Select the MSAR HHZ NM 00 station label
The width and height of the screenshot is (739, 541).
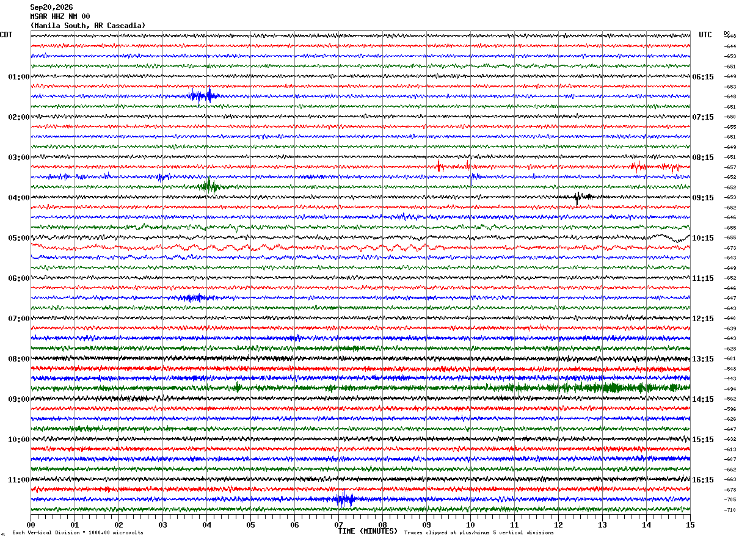click(x=60, y=16)
